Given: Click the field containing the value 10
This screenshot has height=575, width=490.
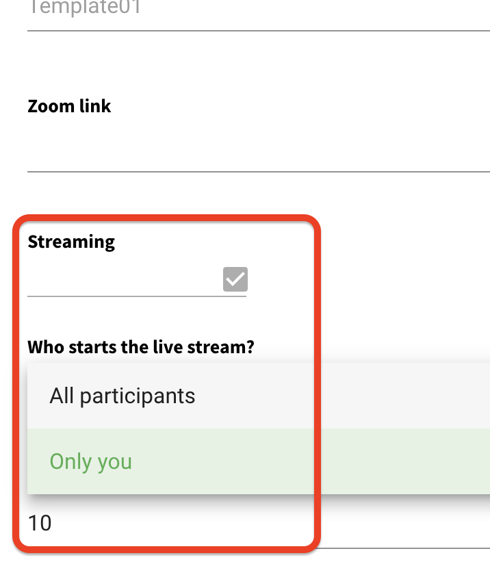Looking at the screenshot, I should 205,524.
